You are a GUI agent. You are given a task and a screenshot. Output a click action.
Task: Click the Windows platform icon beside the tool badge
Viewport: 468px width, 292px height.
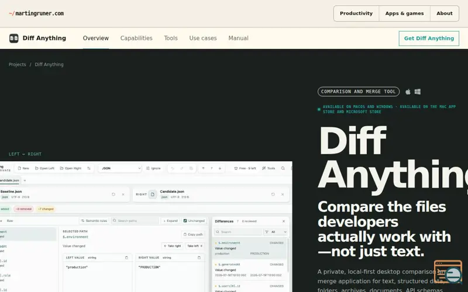418,92
